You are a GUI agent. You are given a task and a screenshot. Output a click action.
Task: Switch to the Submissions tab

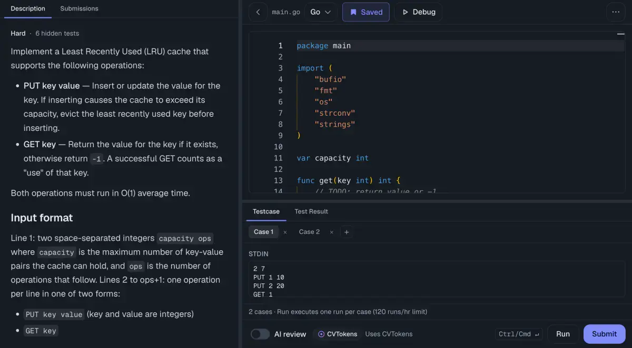[x=79, y=8]
